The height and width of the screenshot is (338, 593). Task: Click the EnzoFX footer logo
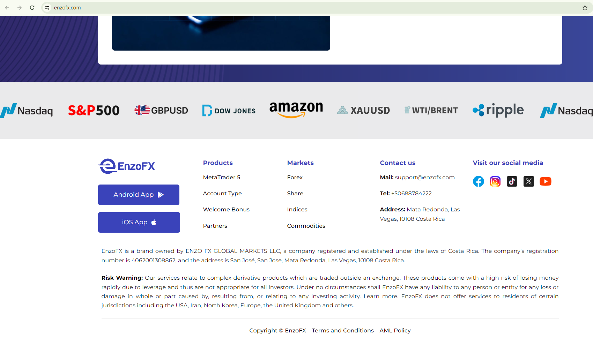click(x=127, y=166)
